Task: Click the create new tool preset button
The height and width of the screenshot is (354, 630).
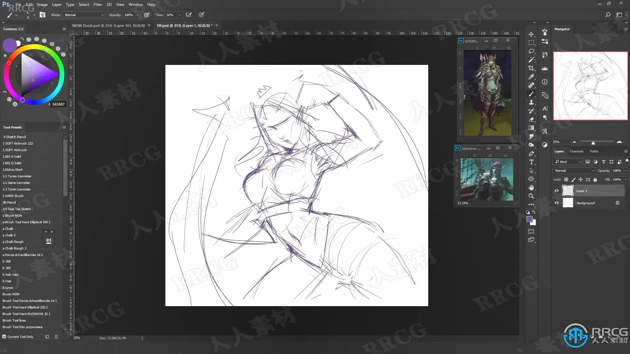Action: [47, 337]
